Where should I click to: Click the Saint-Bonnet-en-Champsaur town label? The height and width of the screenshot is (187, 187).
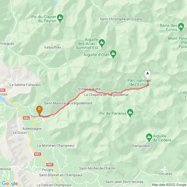tap(61, 175)
